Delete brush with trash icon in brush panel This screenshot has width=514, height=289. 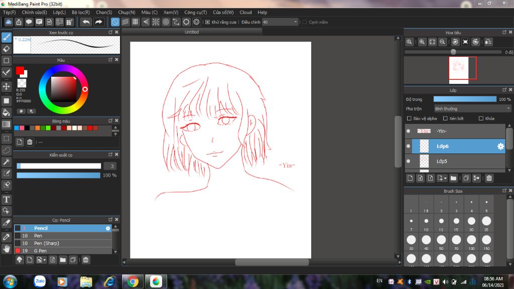point(85,260)
